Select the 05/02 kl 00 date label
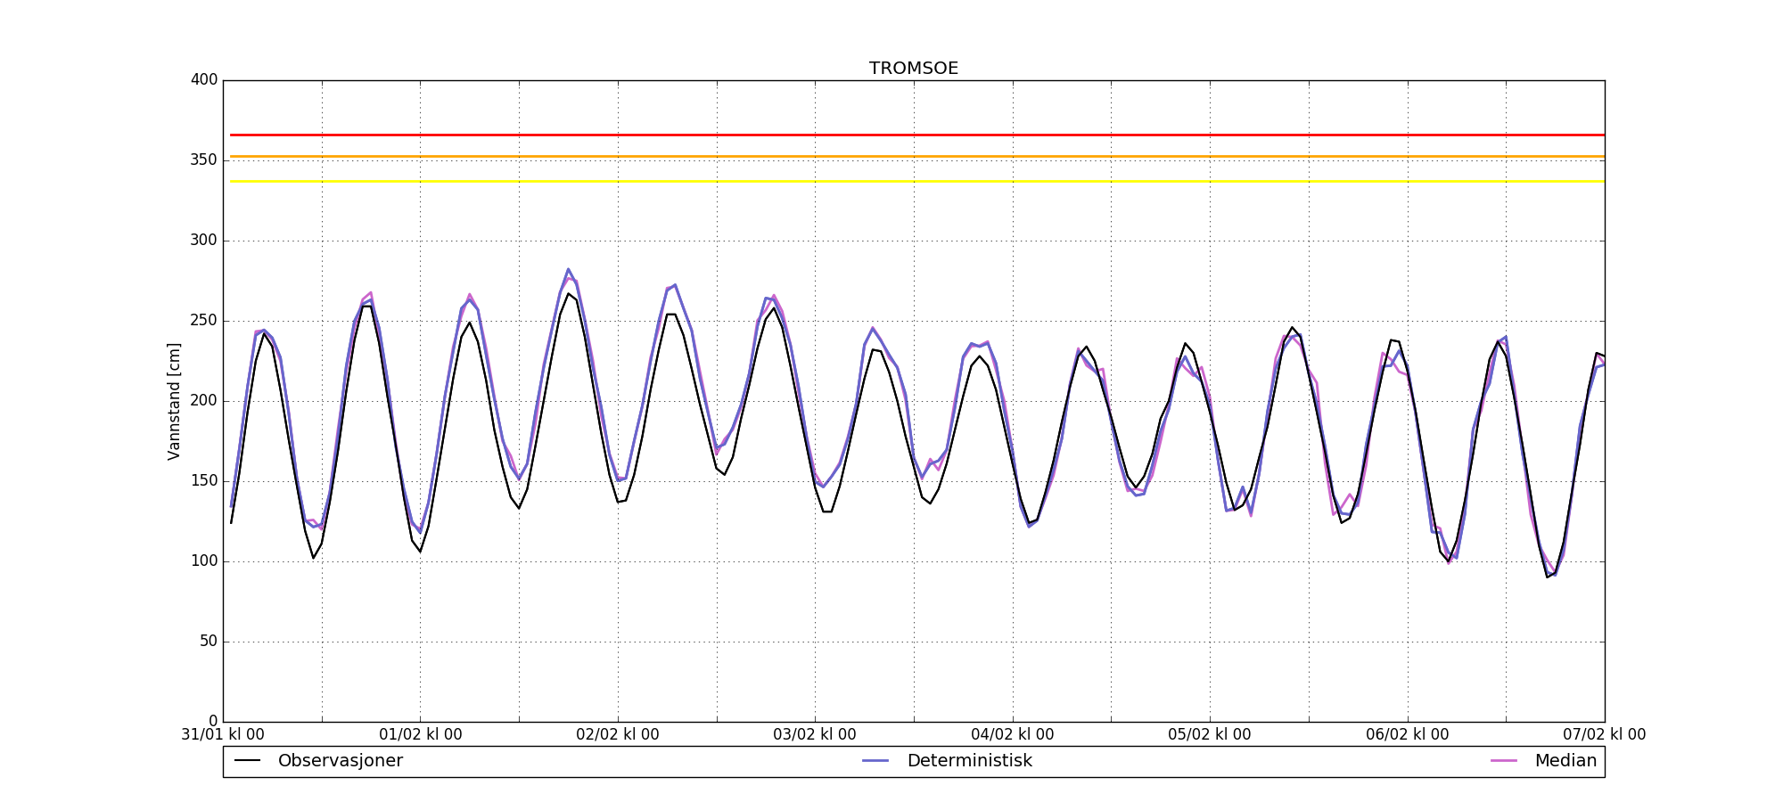Viewport: 1783px width, 802px height. (x=1210, y=735)
